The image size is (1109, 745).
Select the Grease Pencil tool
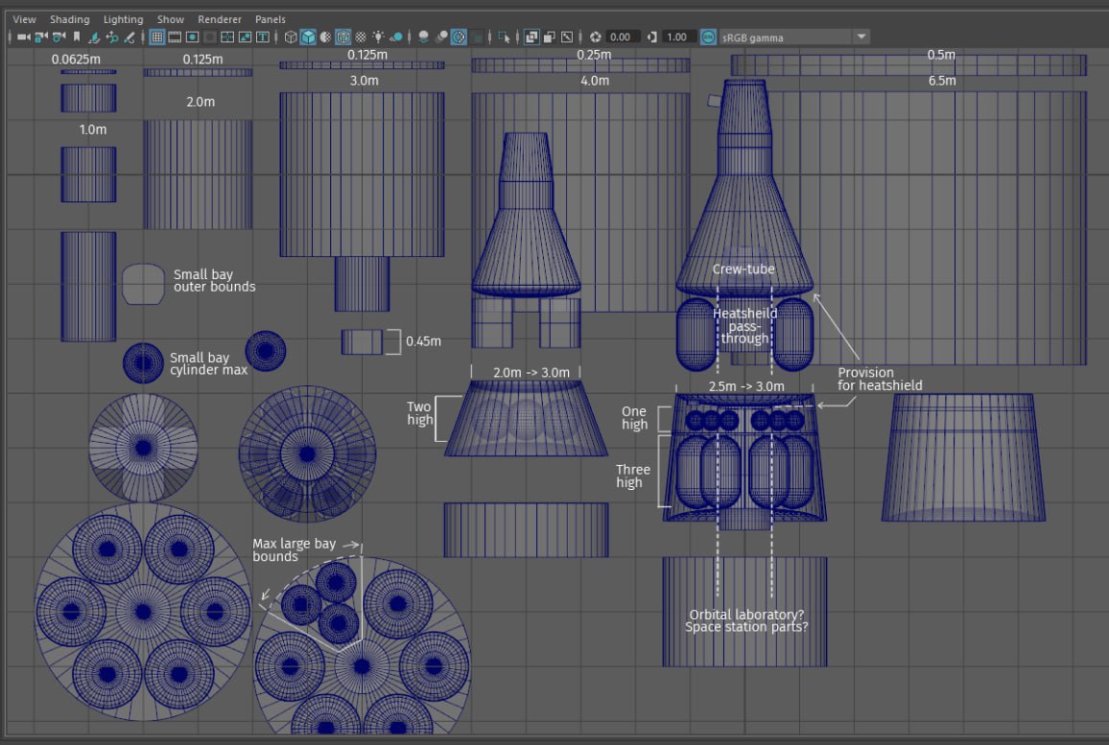point(130,36)
